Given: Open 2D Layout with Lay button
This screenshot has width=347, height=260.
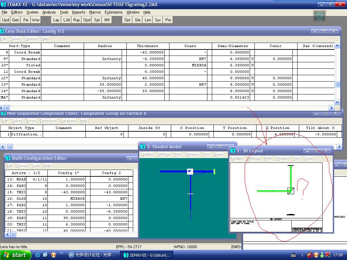Looking at the screenshot, I should 56,20.
